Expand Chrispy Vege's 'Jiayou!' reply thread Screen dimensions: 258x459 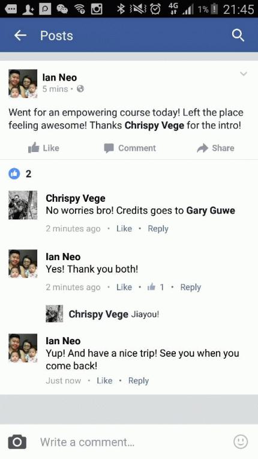point(103,314)
